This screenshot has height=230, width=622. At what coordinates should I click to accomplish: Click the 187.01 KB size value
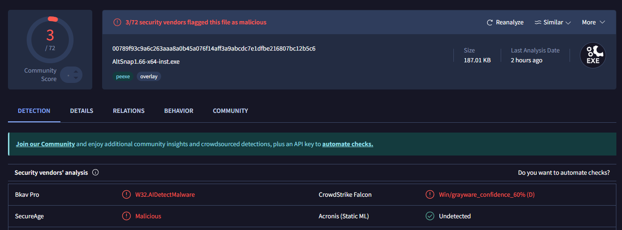tap(477, 60)
